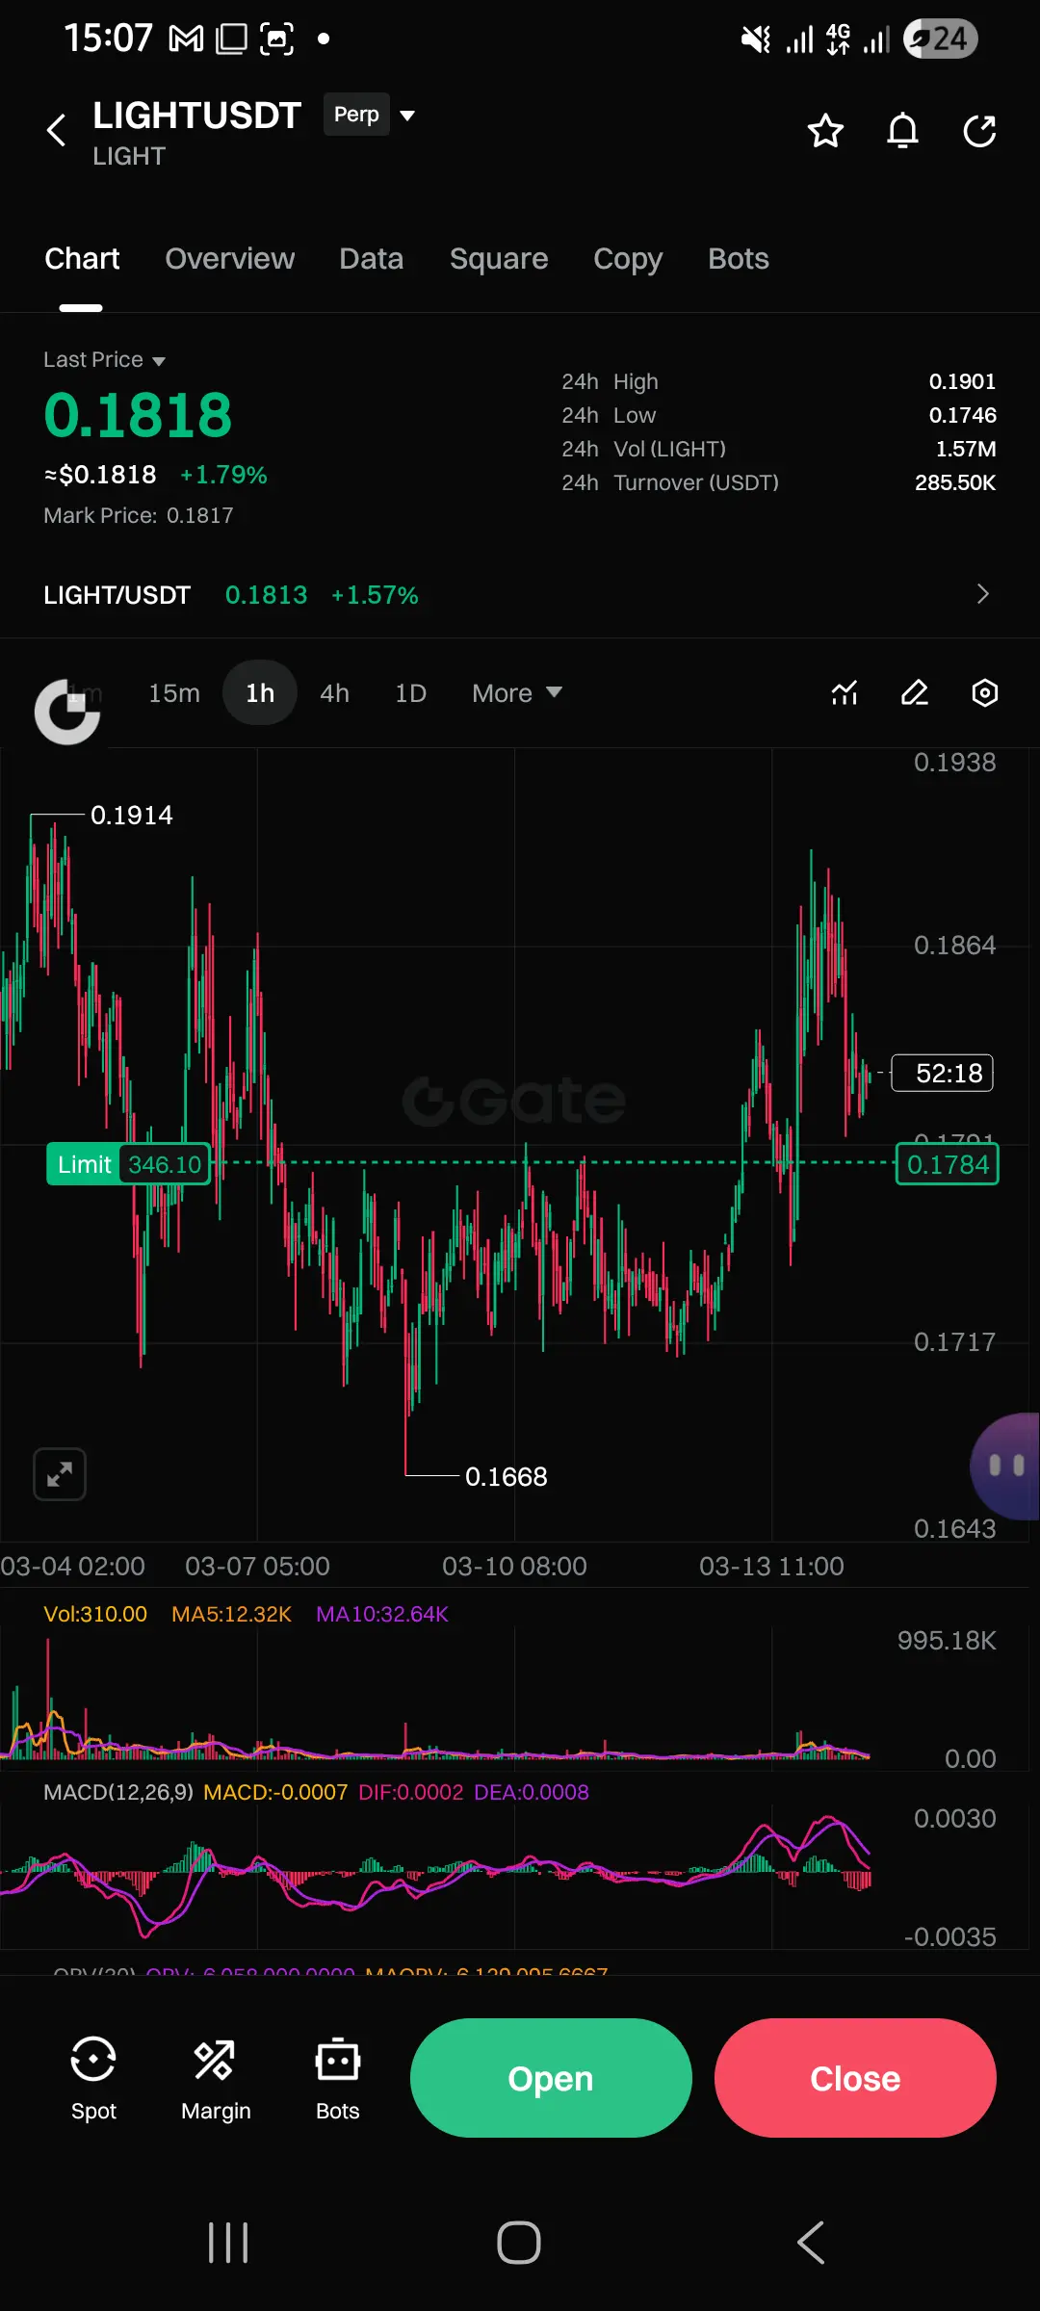
Task: Share the chart using the share icon
Action: click(x=979, y=131)
